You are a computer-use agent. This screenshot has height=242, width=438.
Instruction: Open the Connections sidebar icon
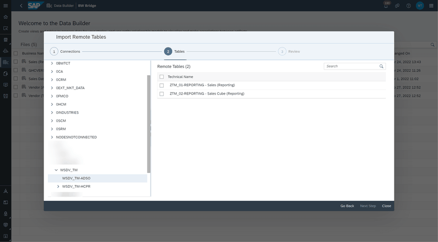pos(6,96)
